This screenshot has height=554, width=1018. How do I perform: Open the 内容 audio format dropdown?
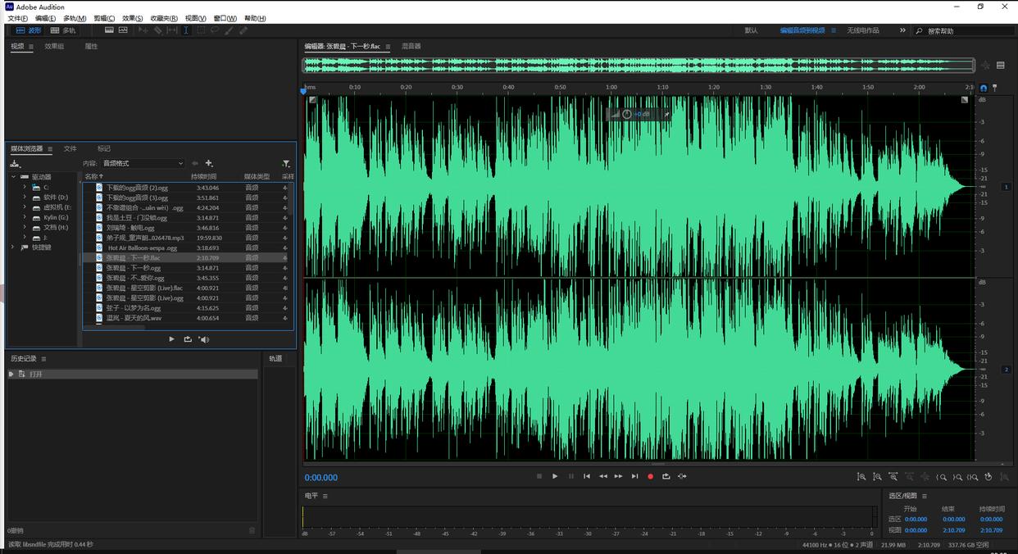point(143,164)
